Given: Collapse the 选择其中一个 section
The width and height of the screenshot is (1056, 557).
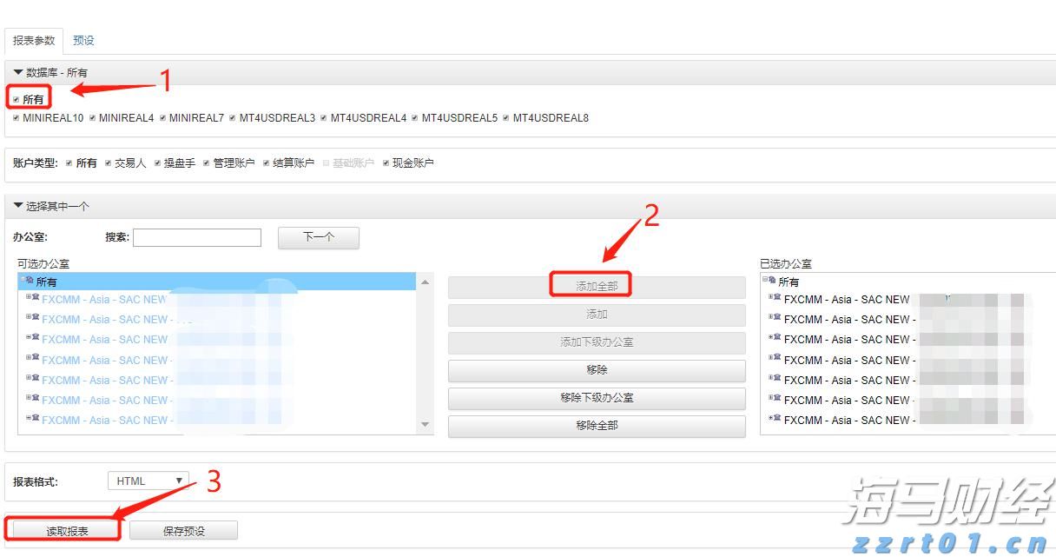Looking at the screenshot, I should coord(18,206).
